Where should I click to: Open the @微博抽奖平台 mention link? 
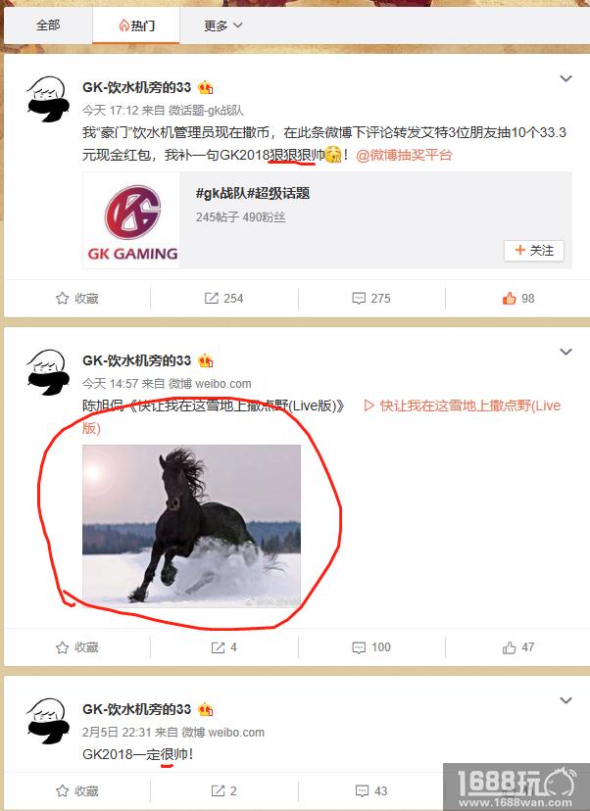(x=404, y=155)
